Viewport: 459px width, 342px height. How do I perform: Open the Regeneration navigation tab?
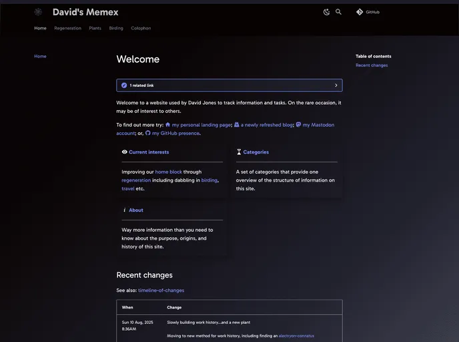click(67, 28)
